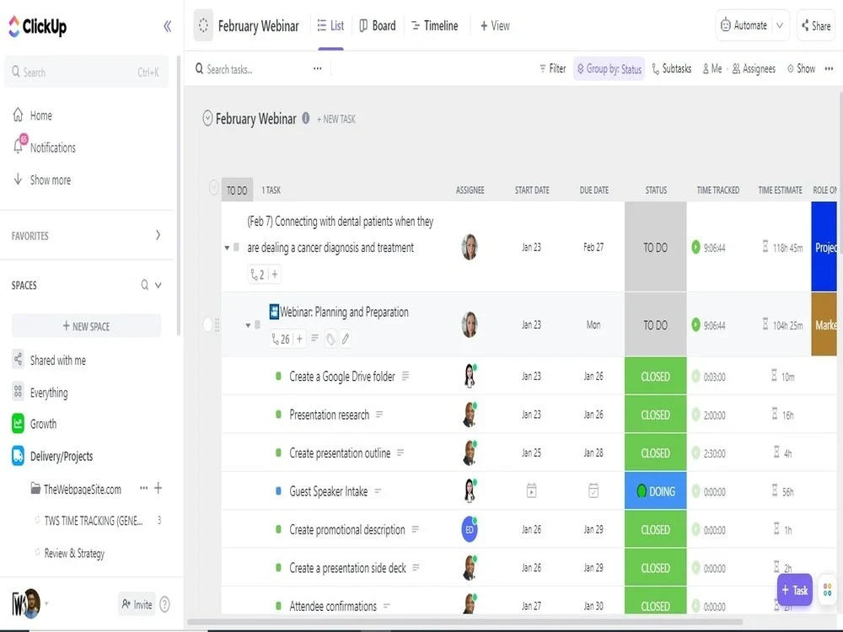
Task: Set start date for Guest Speaker Intake
Action: click(x=531, y=490)
